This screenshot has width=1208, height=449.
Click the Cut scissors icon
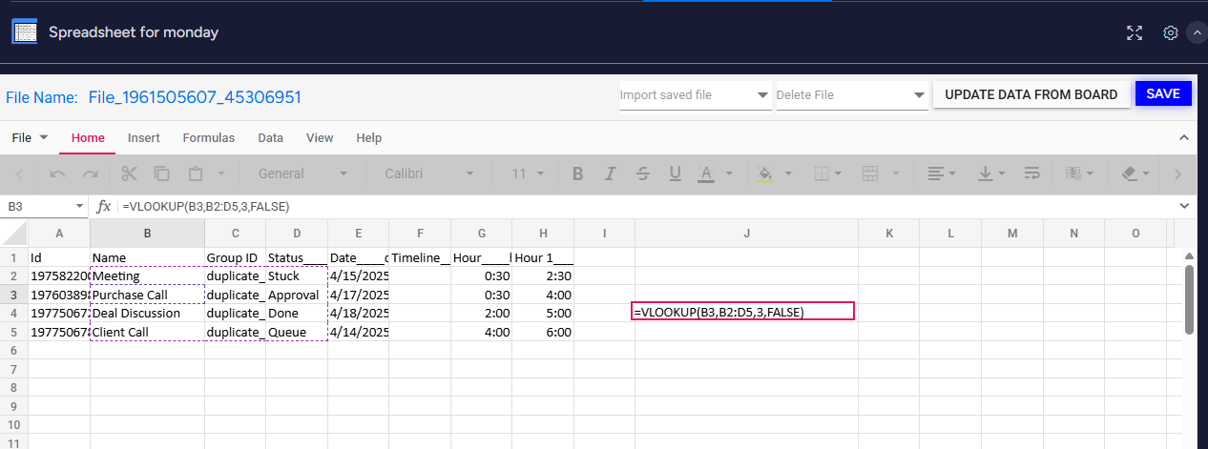point(130,173)
